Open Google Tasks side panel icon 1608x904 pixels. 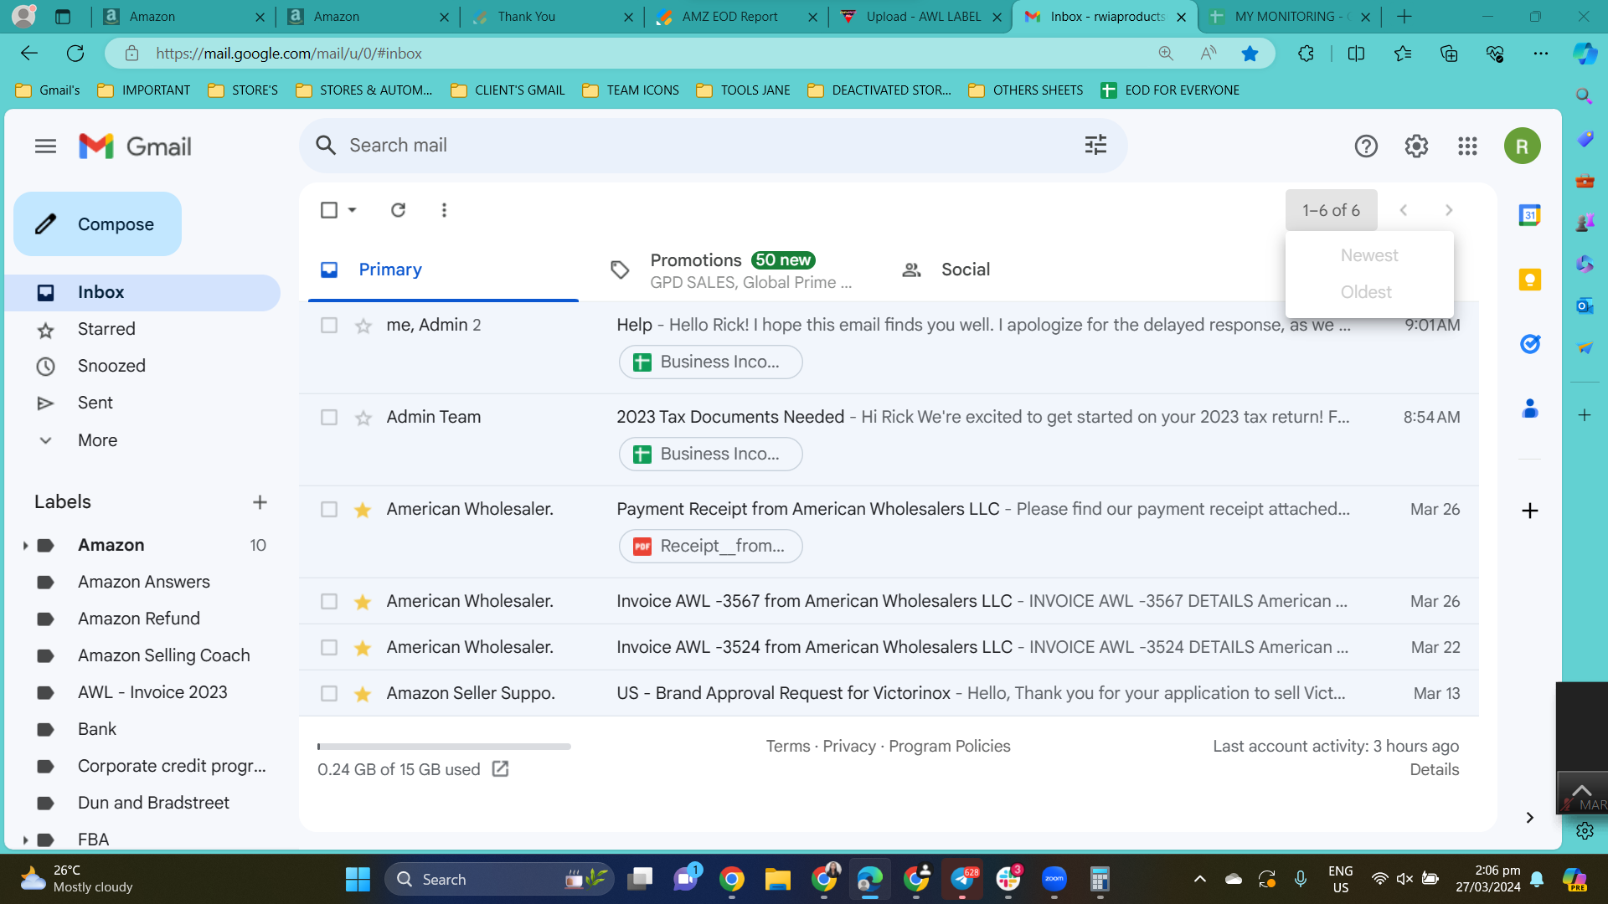pyautogui.click(x=1530, y=344)
